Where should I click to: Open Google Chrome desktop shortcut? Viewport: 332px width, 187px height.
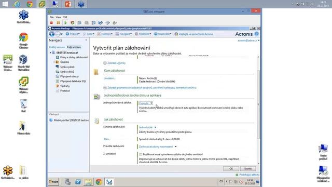(23, 41)
